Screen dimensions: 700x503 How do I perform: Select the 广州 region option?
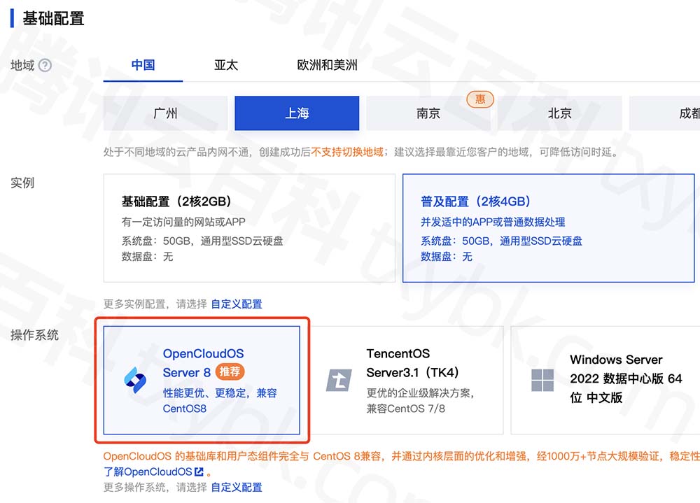(165, 113)
